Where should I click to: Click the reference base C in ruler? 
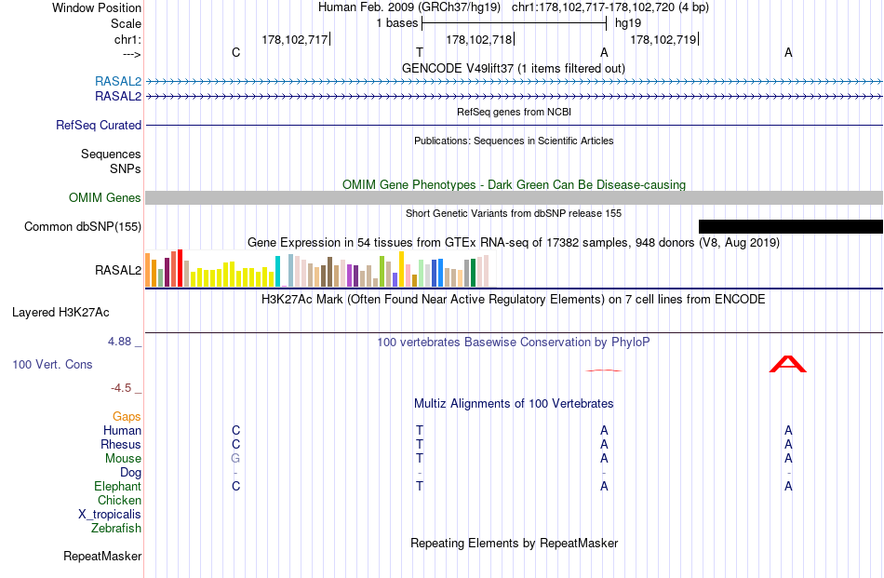tap(235, 52)
